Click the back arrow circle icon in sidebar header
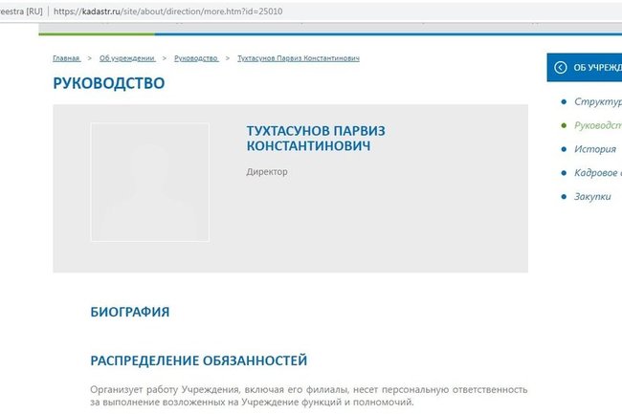Image resolution: width=622 pixels, height=414 pixels. pyautogui.click(x=560, y=67)
